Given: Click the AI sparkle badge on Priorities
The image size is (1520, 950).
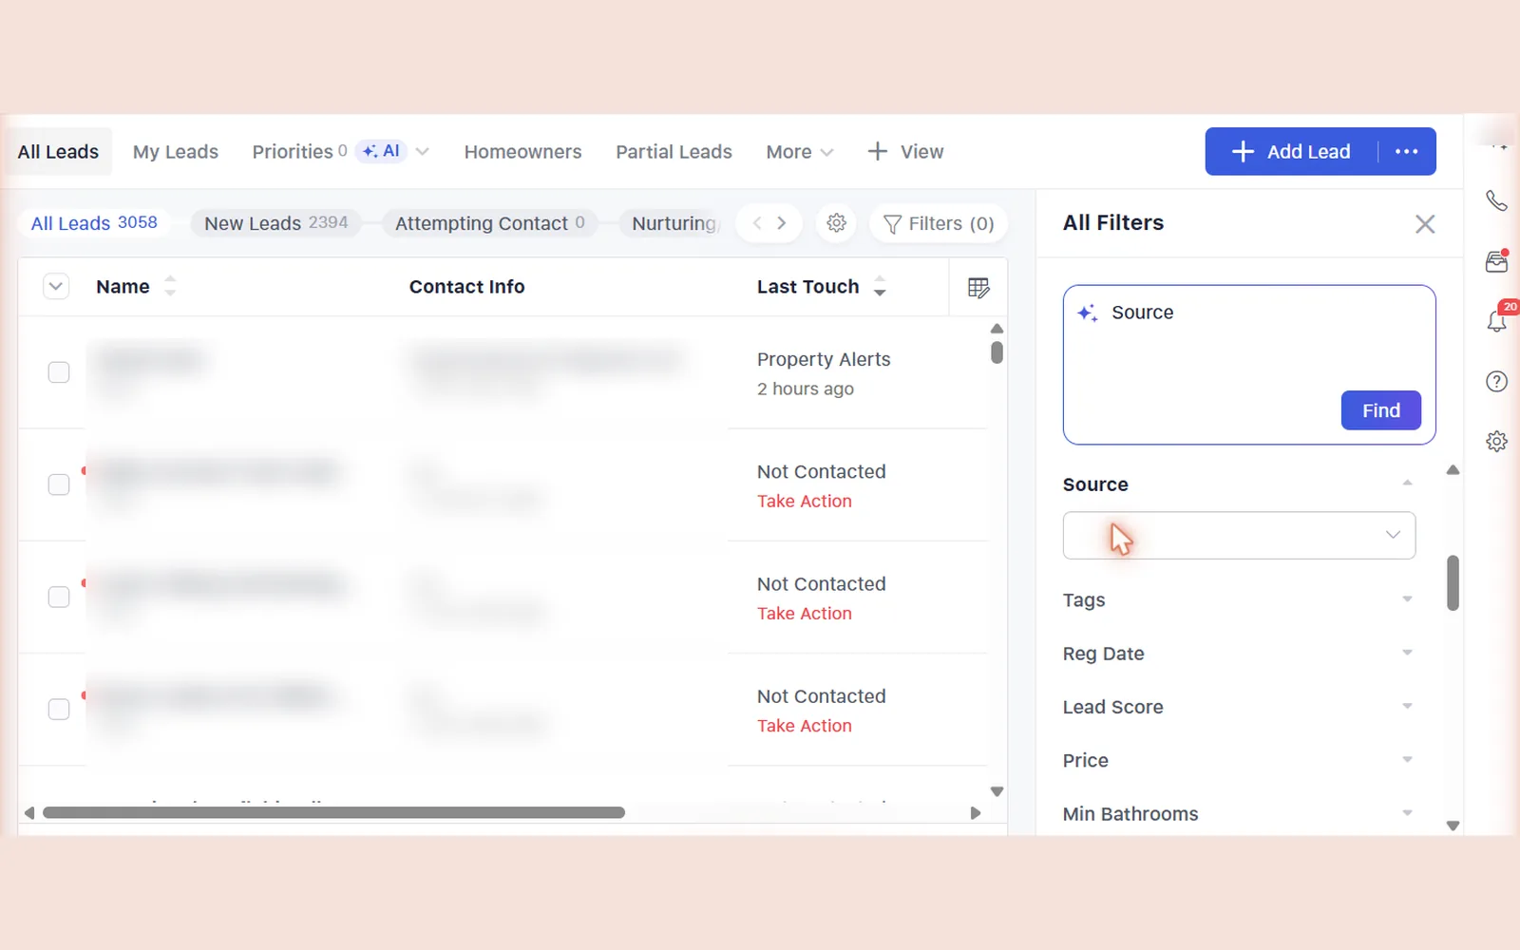Looking at the screenshot, I should [x=381, y=151].
